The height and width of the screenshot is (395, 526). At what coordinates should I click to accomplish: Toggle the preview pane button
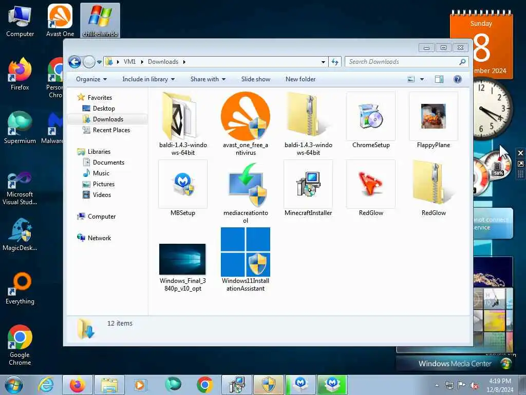point(439,79)
